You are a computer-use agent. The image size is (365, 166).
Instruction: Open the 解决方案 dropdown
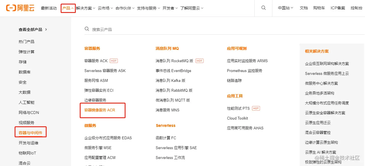click(x=86, y=8)
